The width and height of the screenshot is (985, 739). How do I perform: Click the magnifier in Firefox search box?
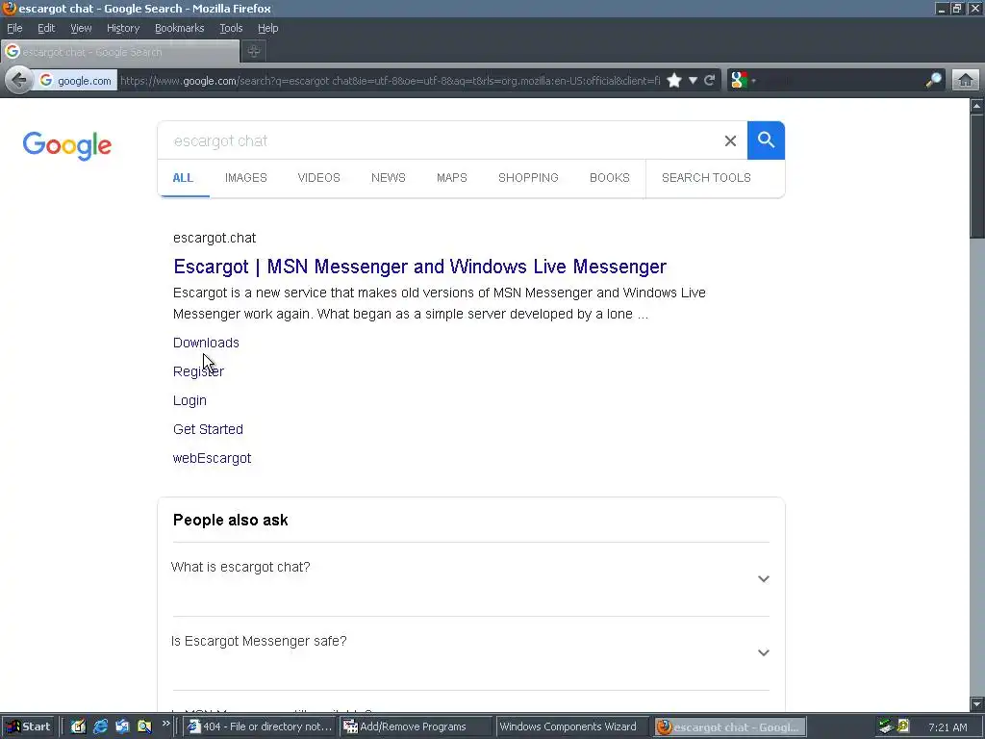point(933,81)
